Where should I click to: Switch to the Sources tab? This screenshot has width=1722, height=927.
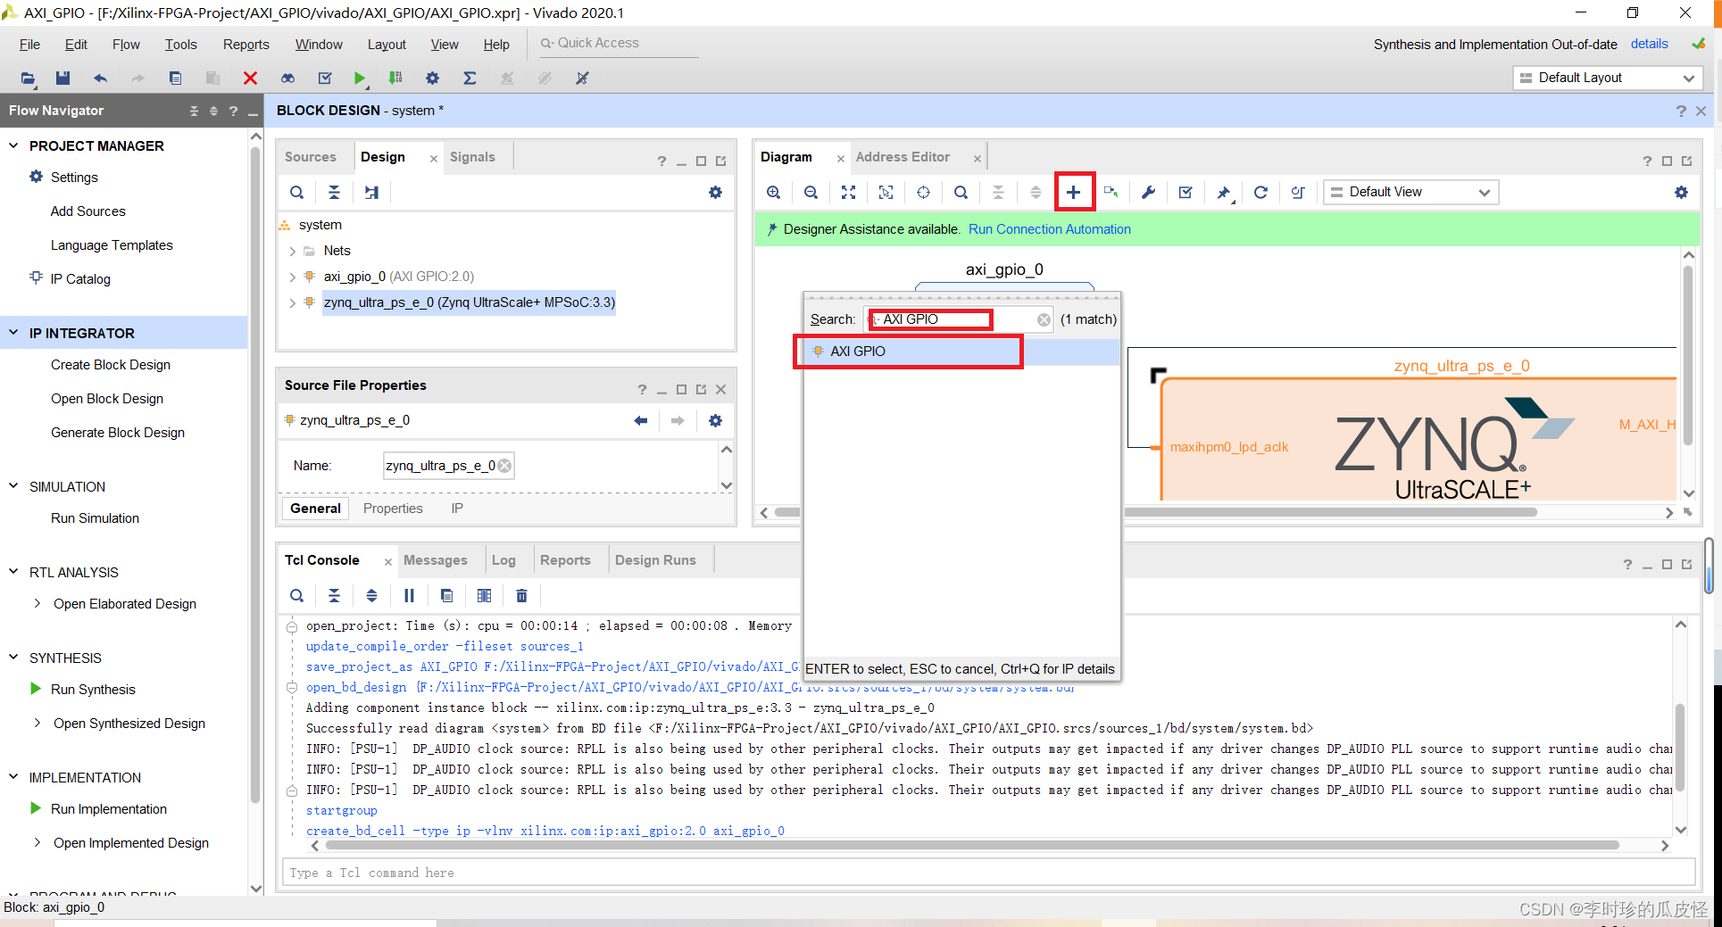coord(310,156)
